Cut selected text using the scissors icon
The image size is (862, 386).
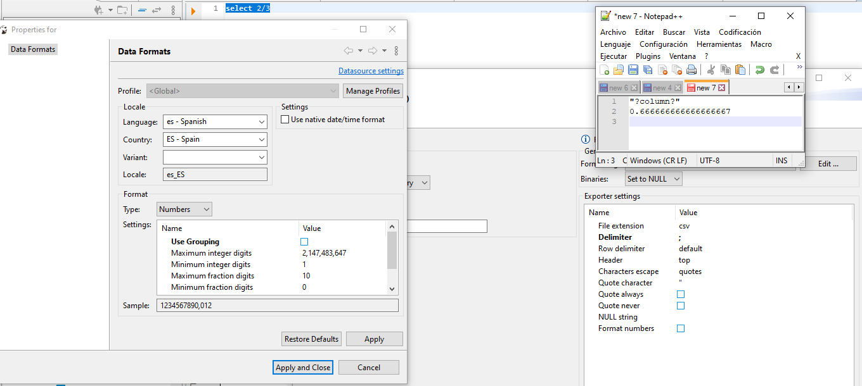click(710, 70)
